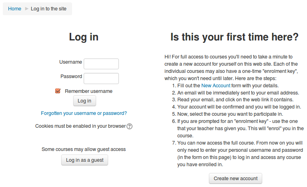Screen dimensions: 307x187
Task: Click the Create new account button
Action: (235, 179)
